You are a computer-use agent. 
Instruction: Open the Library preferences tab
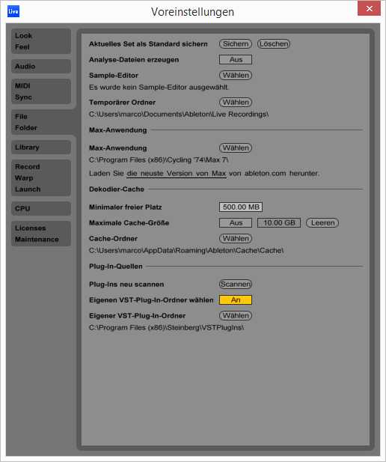click(41, 148)
